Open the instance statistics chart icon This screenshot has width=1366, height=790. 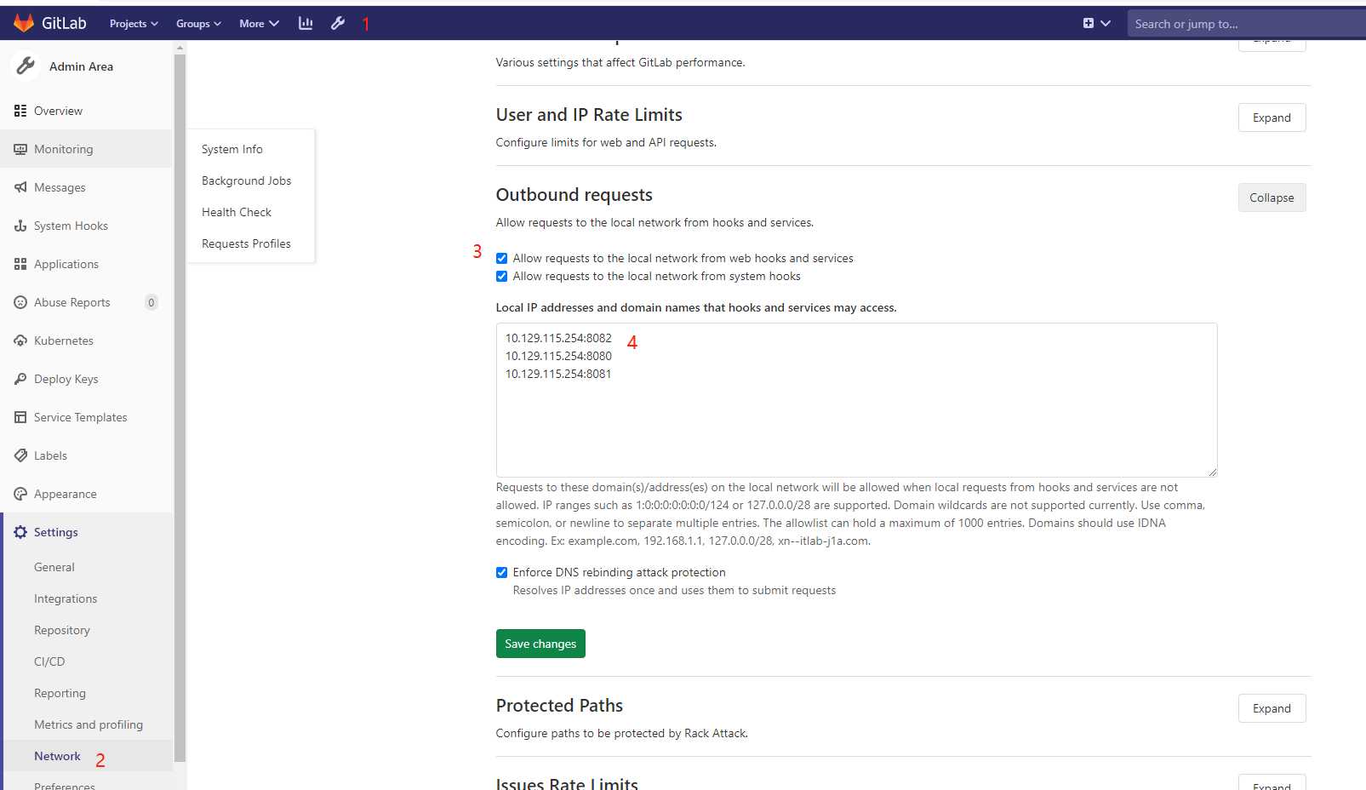tap(306, 23)
